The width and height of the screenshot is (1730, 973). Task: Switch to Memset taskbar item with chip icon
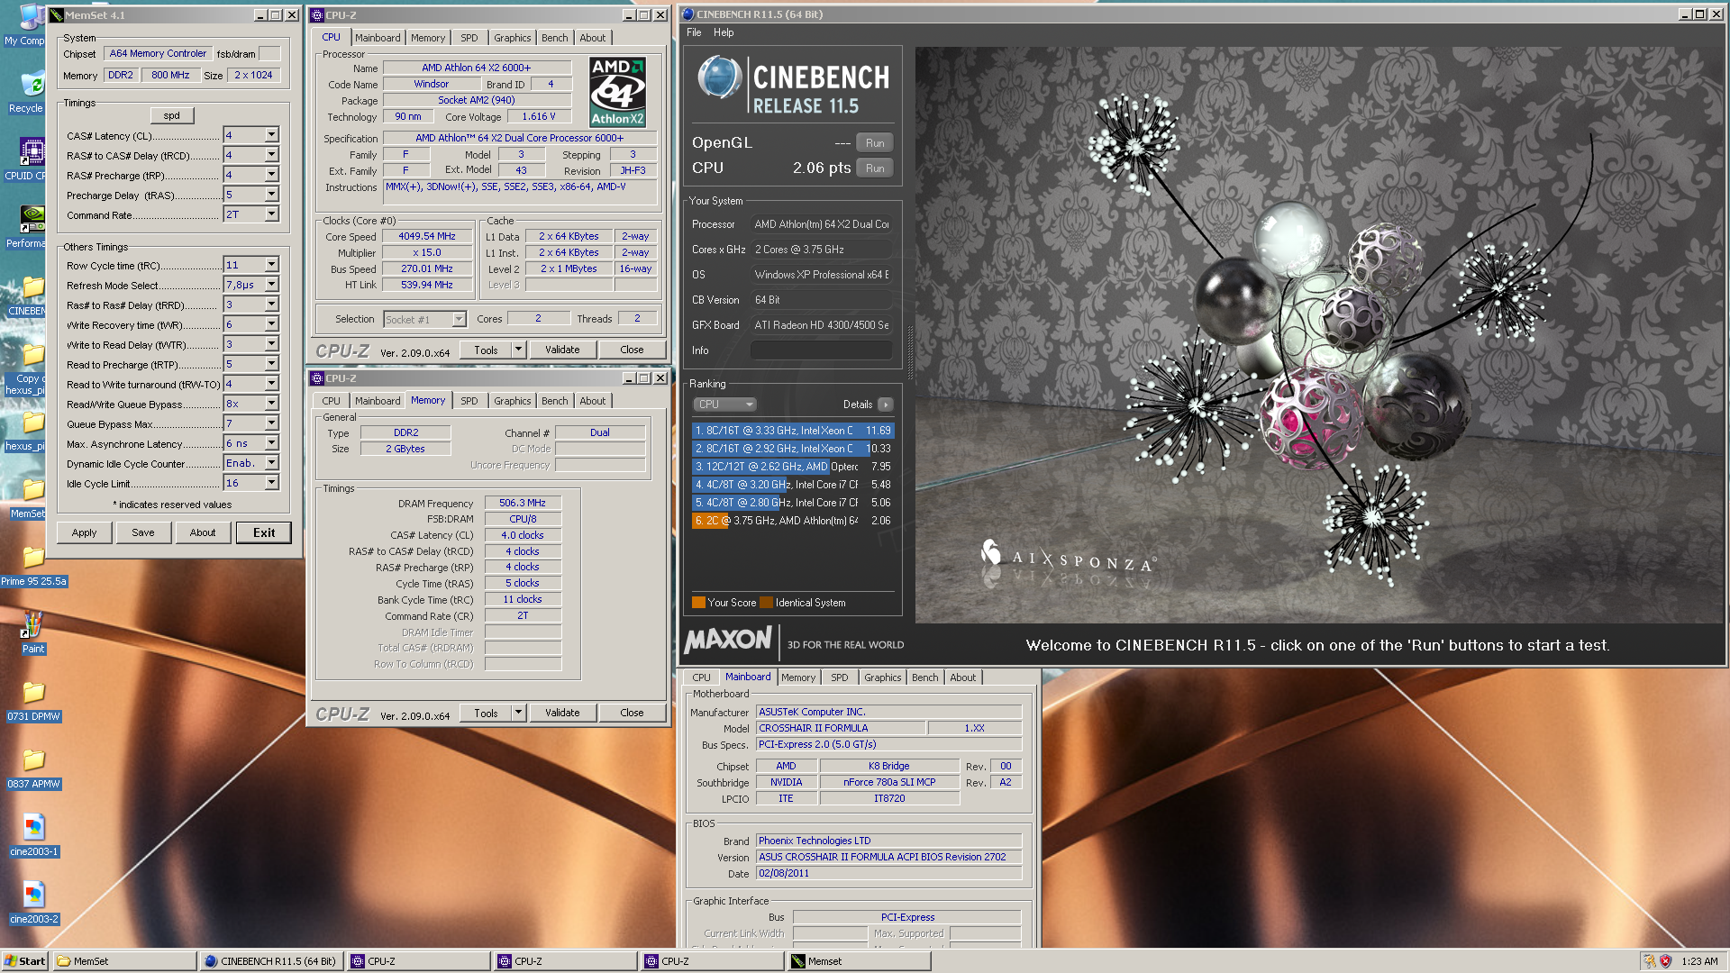click(x=858, y=961)
